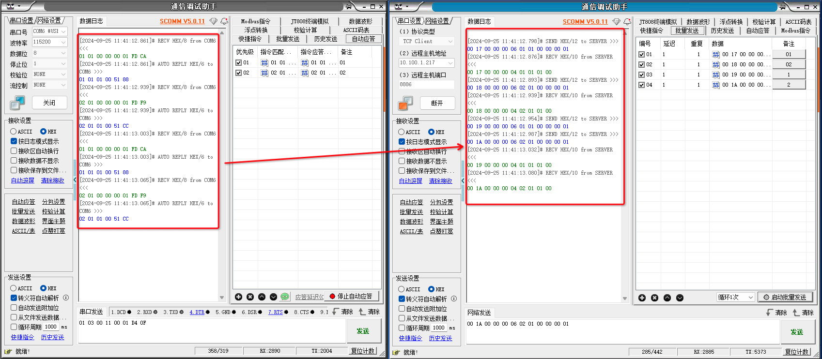Viewport: 822px width, 359px height.
Task: Click the move-up arrow icon in auto-reply panel
Action: pyautogui.click(x=262, y=297)
